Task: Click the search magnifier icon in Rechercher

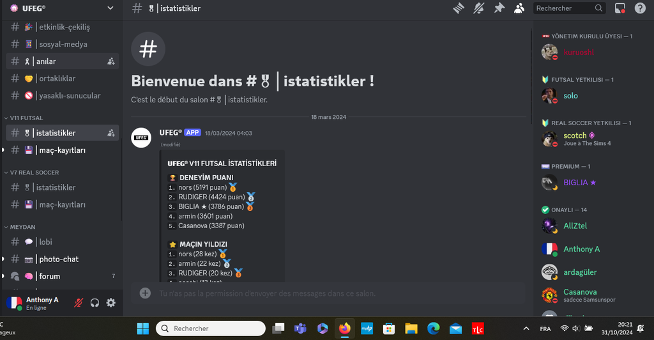Action: point(598,8)
